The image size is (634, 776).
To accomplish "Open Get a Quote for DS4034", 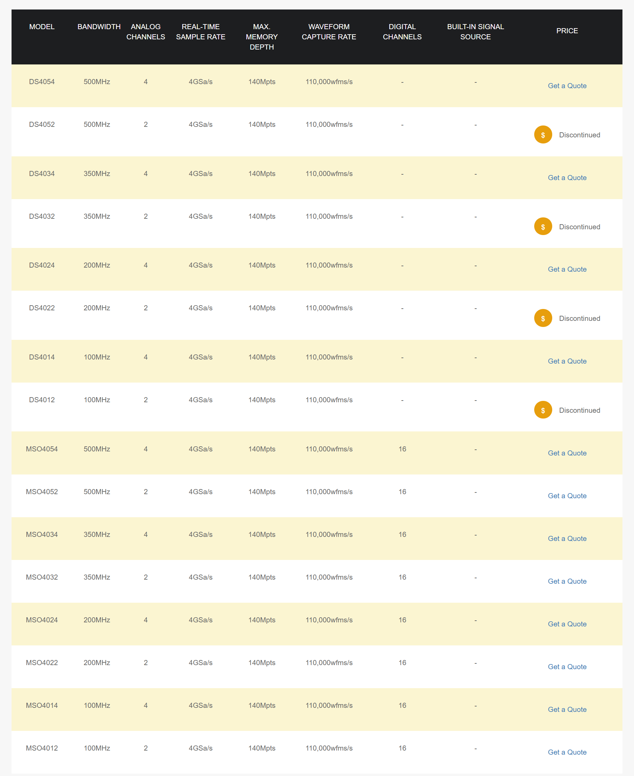I will pos(567,178).
